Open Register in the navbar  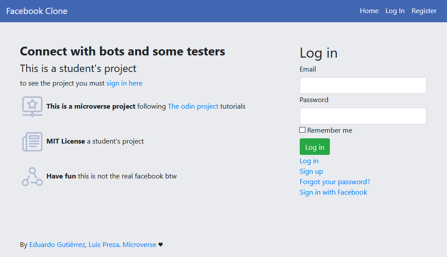coord(424,11)
